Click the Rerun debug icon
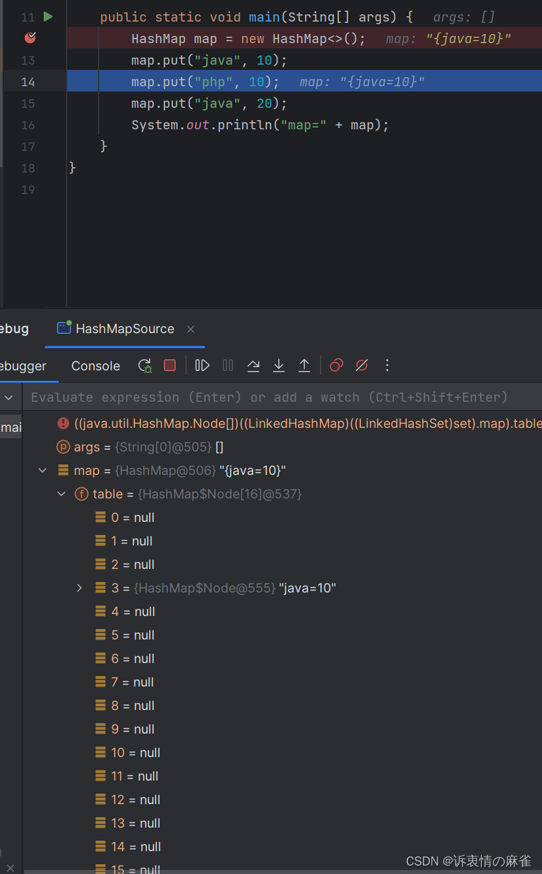 pos(145,366)
